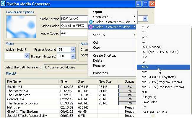Expand the Frames/second dropdown
192x118 pixels.
pyautogui.click(x=73, y=50)
